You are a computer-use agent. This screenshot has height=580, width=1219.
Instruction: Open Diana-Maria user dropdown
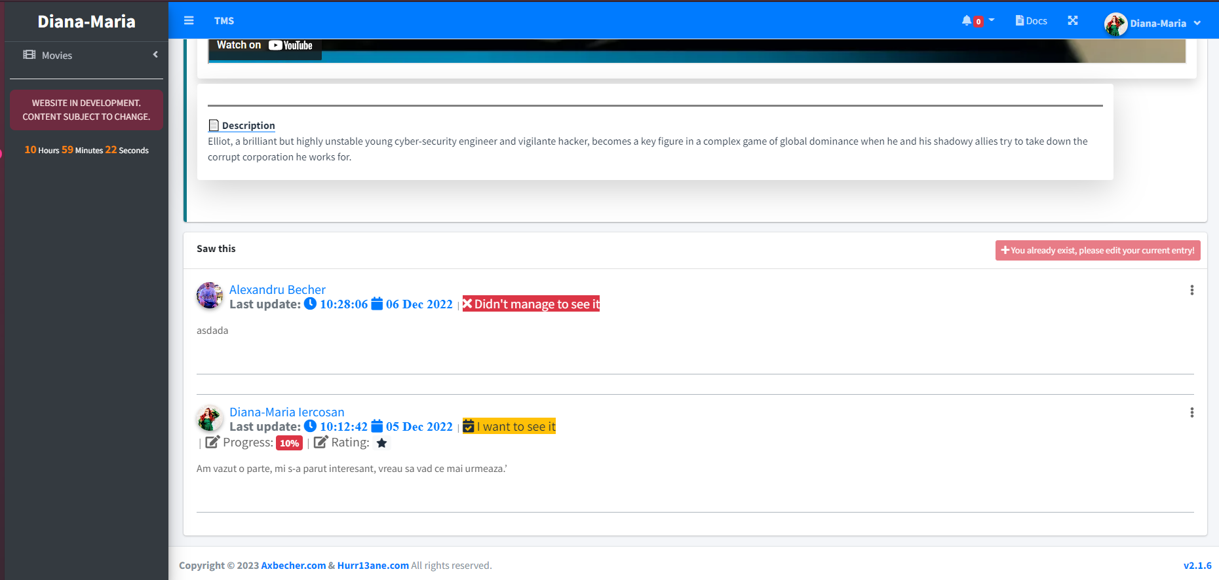tap(1153, 23)
